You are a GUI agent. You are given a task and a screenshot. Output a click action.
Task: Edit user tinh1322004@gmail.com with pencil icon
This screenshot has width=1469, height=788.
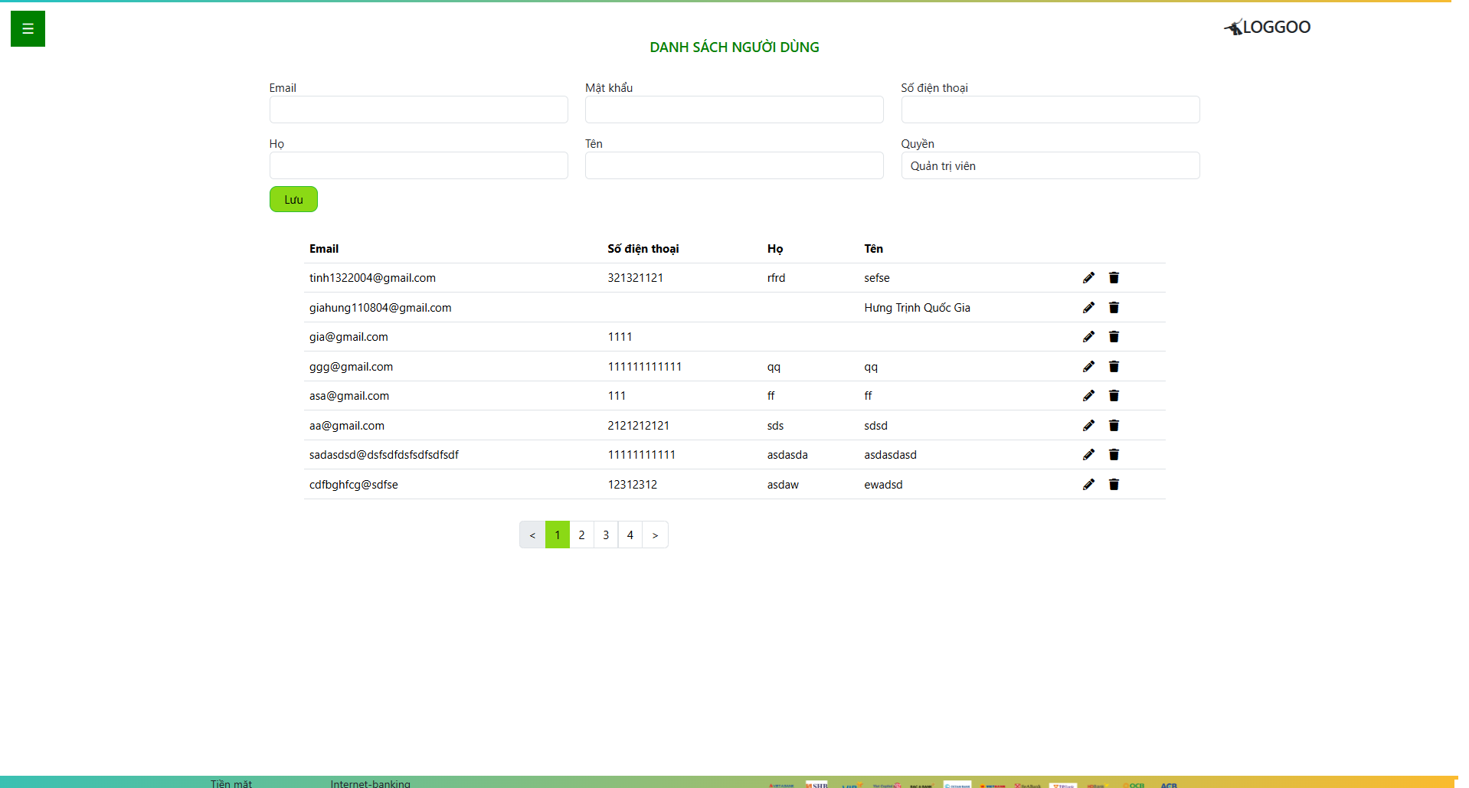1088,278
